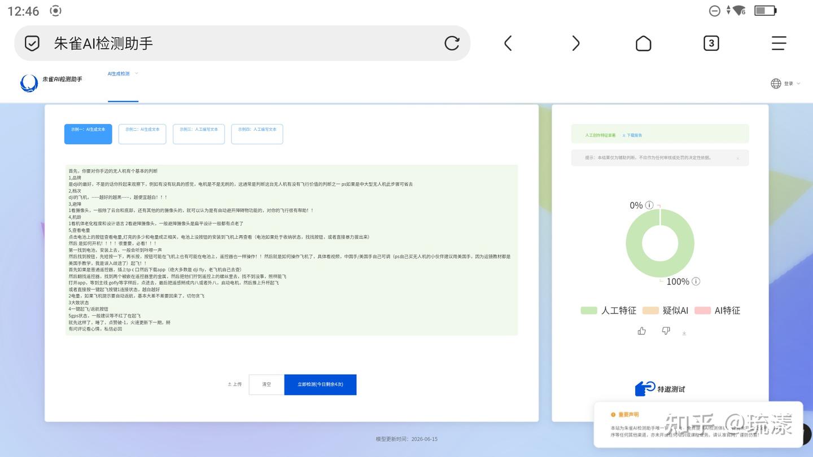This screenshot has height=457, width=813.
Task: Click the 人工创作特征显著 result label
Action: pyautogui.click(x=600, y=135)
